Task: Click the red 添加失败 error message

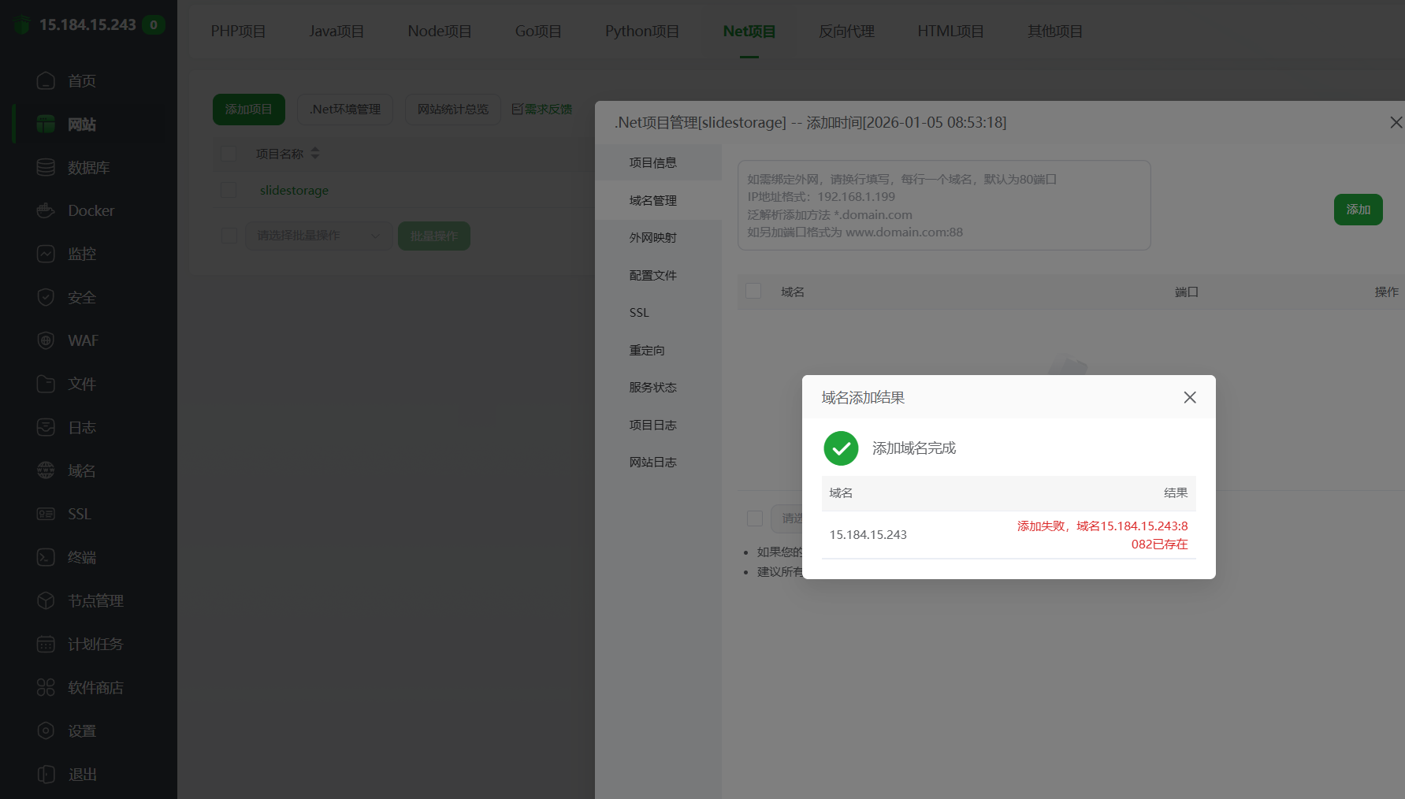Action: 1102,535
